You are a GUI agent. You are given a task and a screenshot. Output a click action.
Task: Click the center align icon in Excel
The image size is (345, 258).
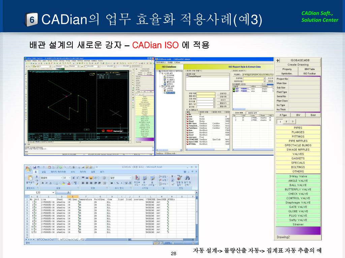[x=87, y=183]
